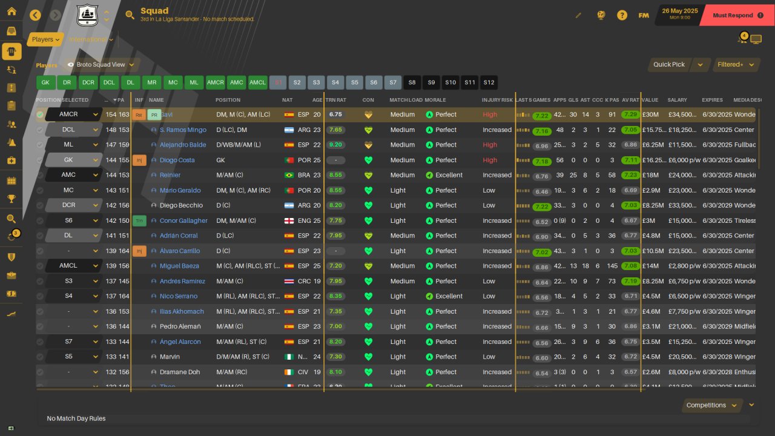Open the Players dropdown menu
The height and width of the screenshot is (436, 775).
(45, 39)
